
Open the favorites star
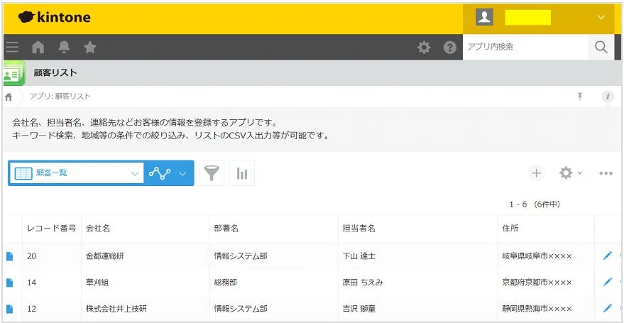tap(90, 48)
